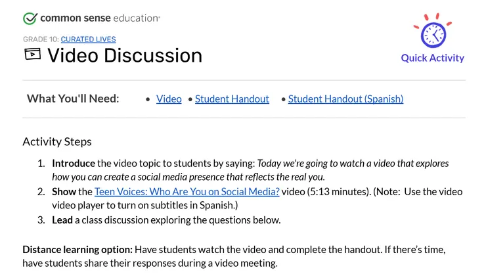Click the bold word Lead in step 3
Image resolution: width=486 pixels, height=280 pixels.
[x=62, y=220]
